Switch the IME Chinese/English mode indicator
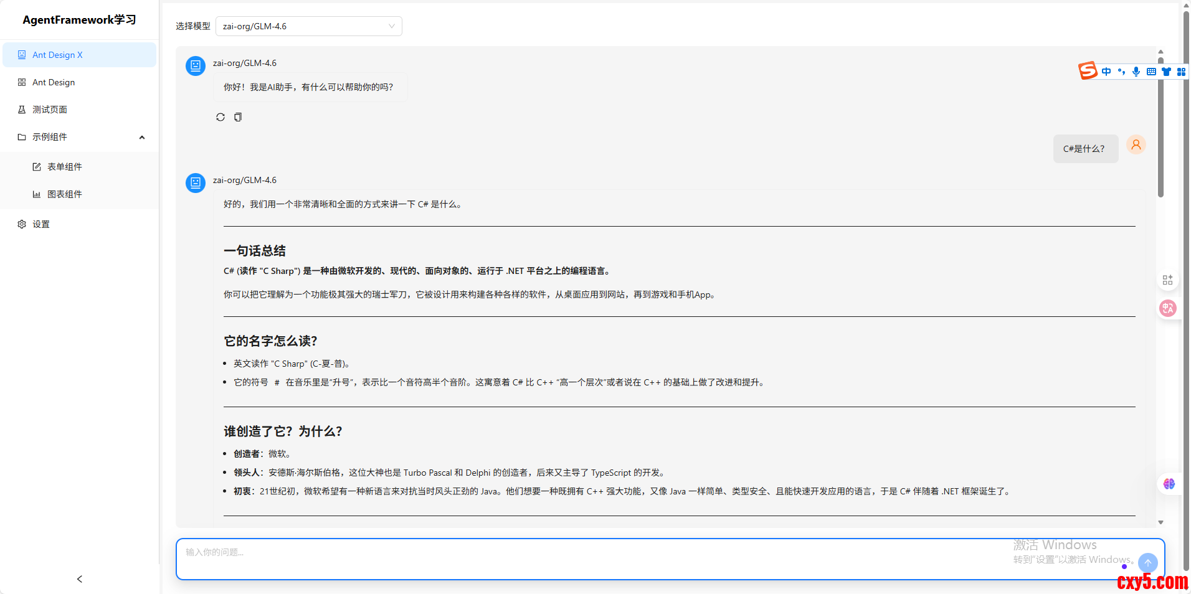Image resolution: width=1191 pixels, height=594 pixels. tap(1106, 72)
